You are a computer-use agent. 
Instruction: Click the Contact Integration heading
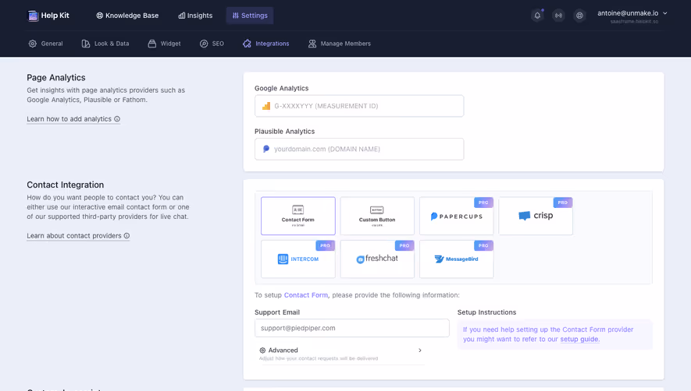pyautogui.click(x=66, y=185)
